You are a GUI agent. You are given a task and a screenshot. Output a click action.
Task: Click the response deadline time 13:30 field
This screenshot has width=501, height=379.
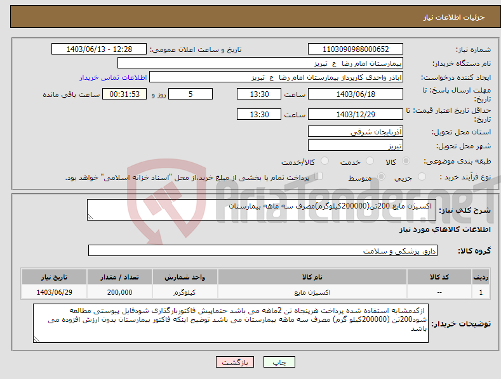click(x=259, y=94)
